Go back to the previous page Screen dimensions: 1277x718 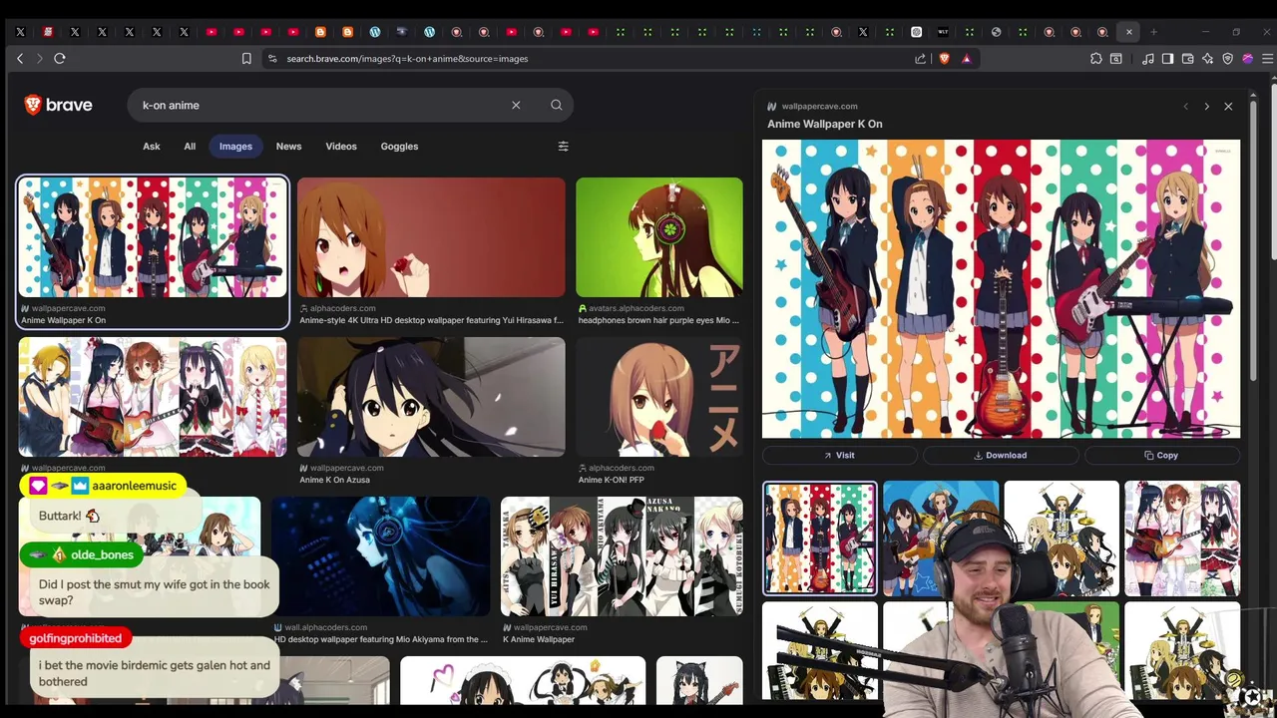tap(20, 59)
